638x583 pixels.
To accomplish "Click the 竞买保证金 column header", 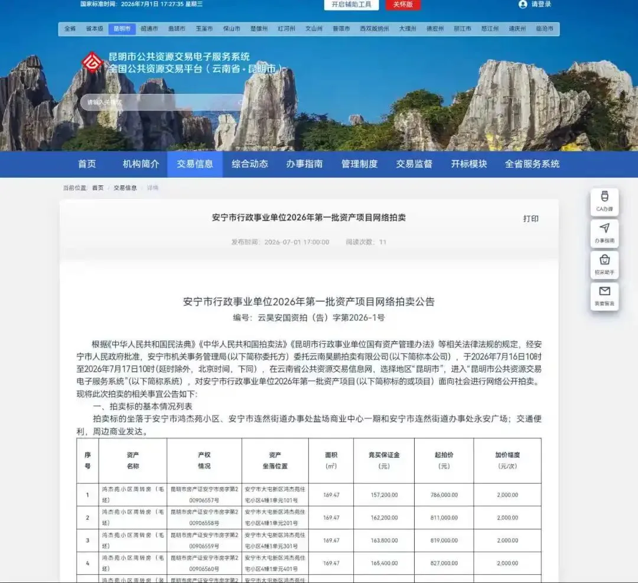I will coord(384,461).
